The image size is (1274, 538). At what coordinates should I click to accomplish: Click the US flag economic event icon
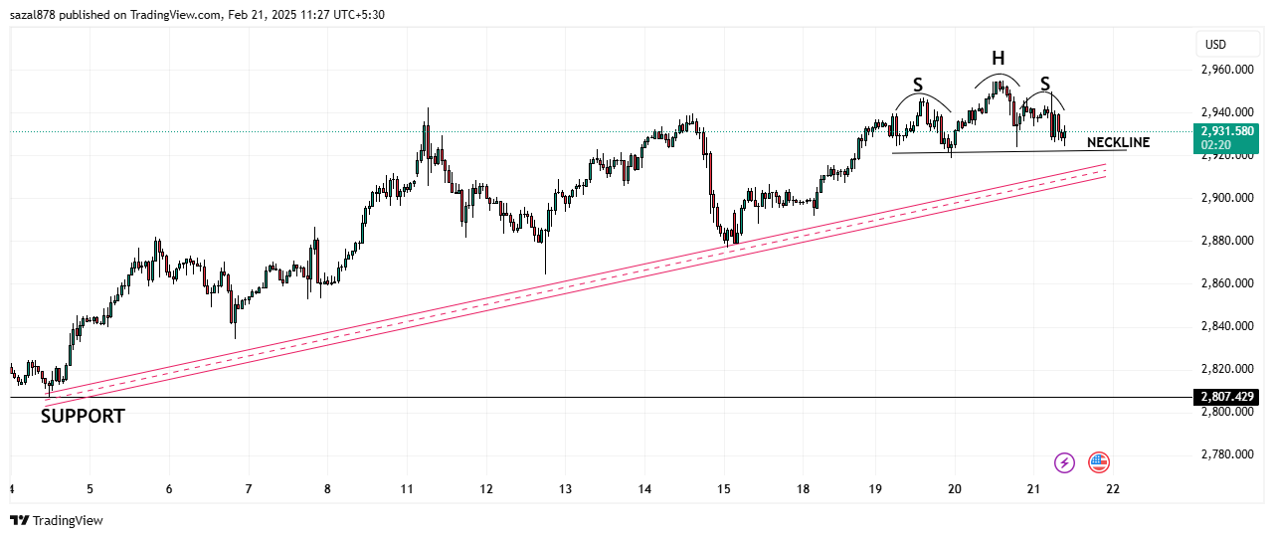pyautogui.click(x=1099, y=462)
